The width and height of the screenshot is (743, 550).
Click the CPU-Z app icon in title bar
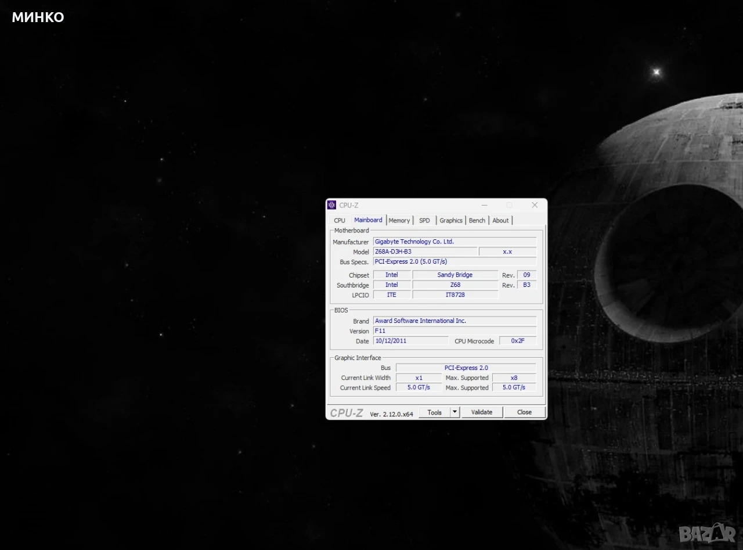click(332, 205)
